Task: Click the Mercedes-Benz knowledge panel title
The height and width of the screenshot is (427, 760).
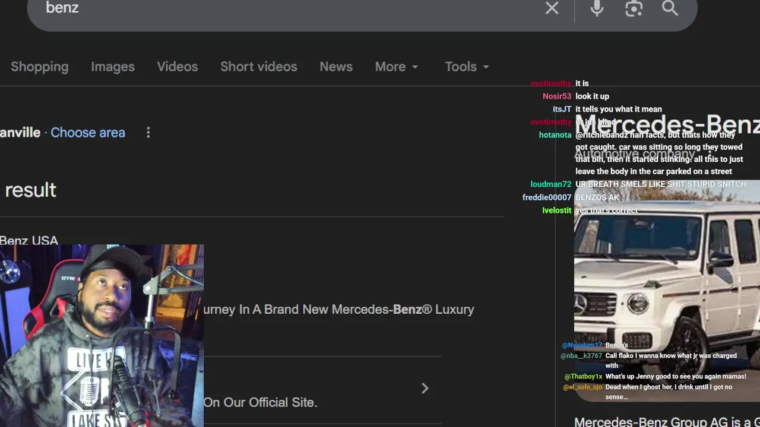Action: [667, 125]
